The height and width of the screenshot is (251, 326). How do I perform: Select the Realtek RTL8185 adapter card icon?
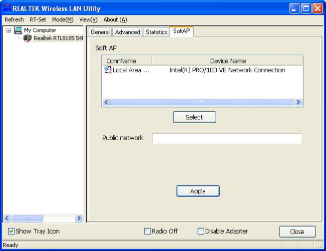coord(27,38)
